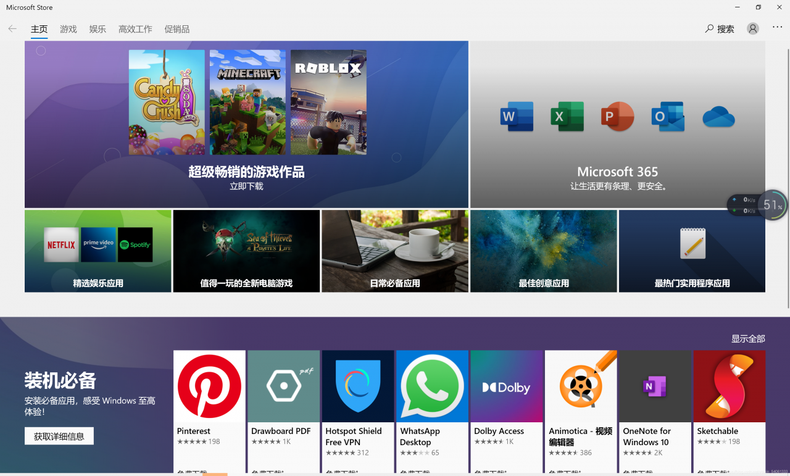The height and width of the screenshot is (476, 790).
Task: Click the Hotspot Shield Free VPN name
Action: [x=354, y=436]
